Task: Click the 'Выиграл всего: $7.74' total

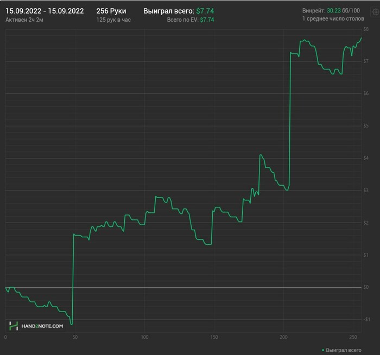Action: pos(179,11)
